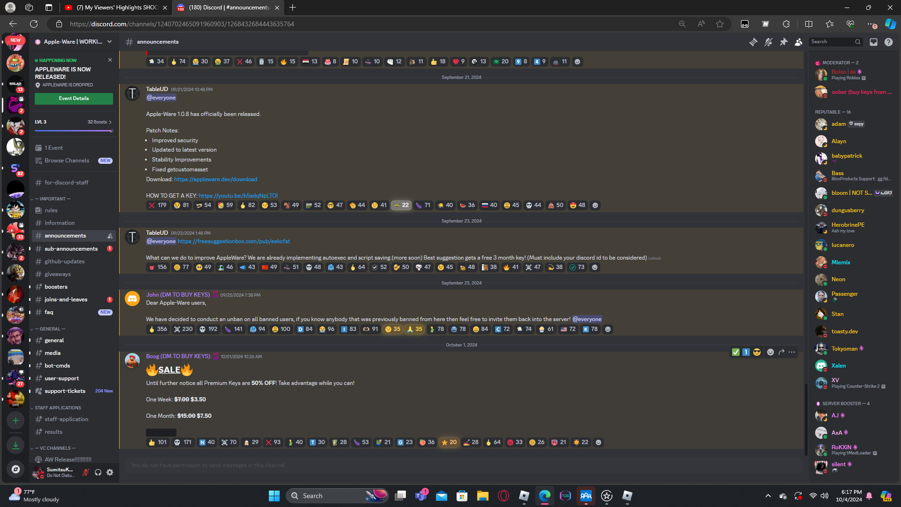
Task: Switch to the YouTube browser tab
Action: [x=115, y=8]
